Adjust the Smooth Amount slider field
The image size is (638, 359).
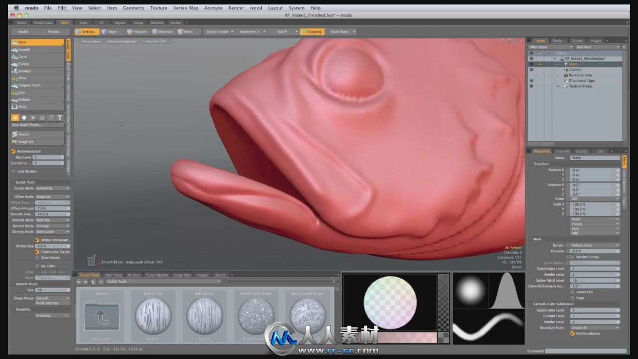[53, 214]
